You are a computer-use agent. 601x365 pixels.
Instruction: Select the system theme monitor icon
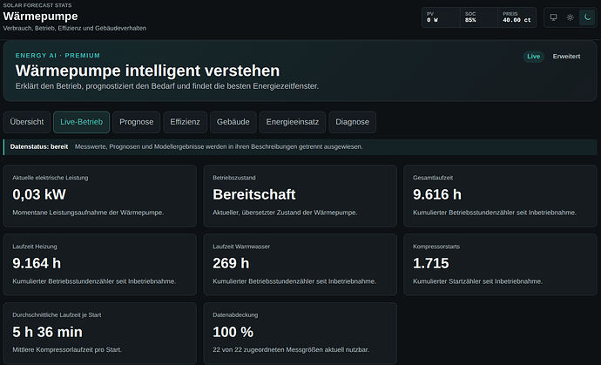coord(553,17)
